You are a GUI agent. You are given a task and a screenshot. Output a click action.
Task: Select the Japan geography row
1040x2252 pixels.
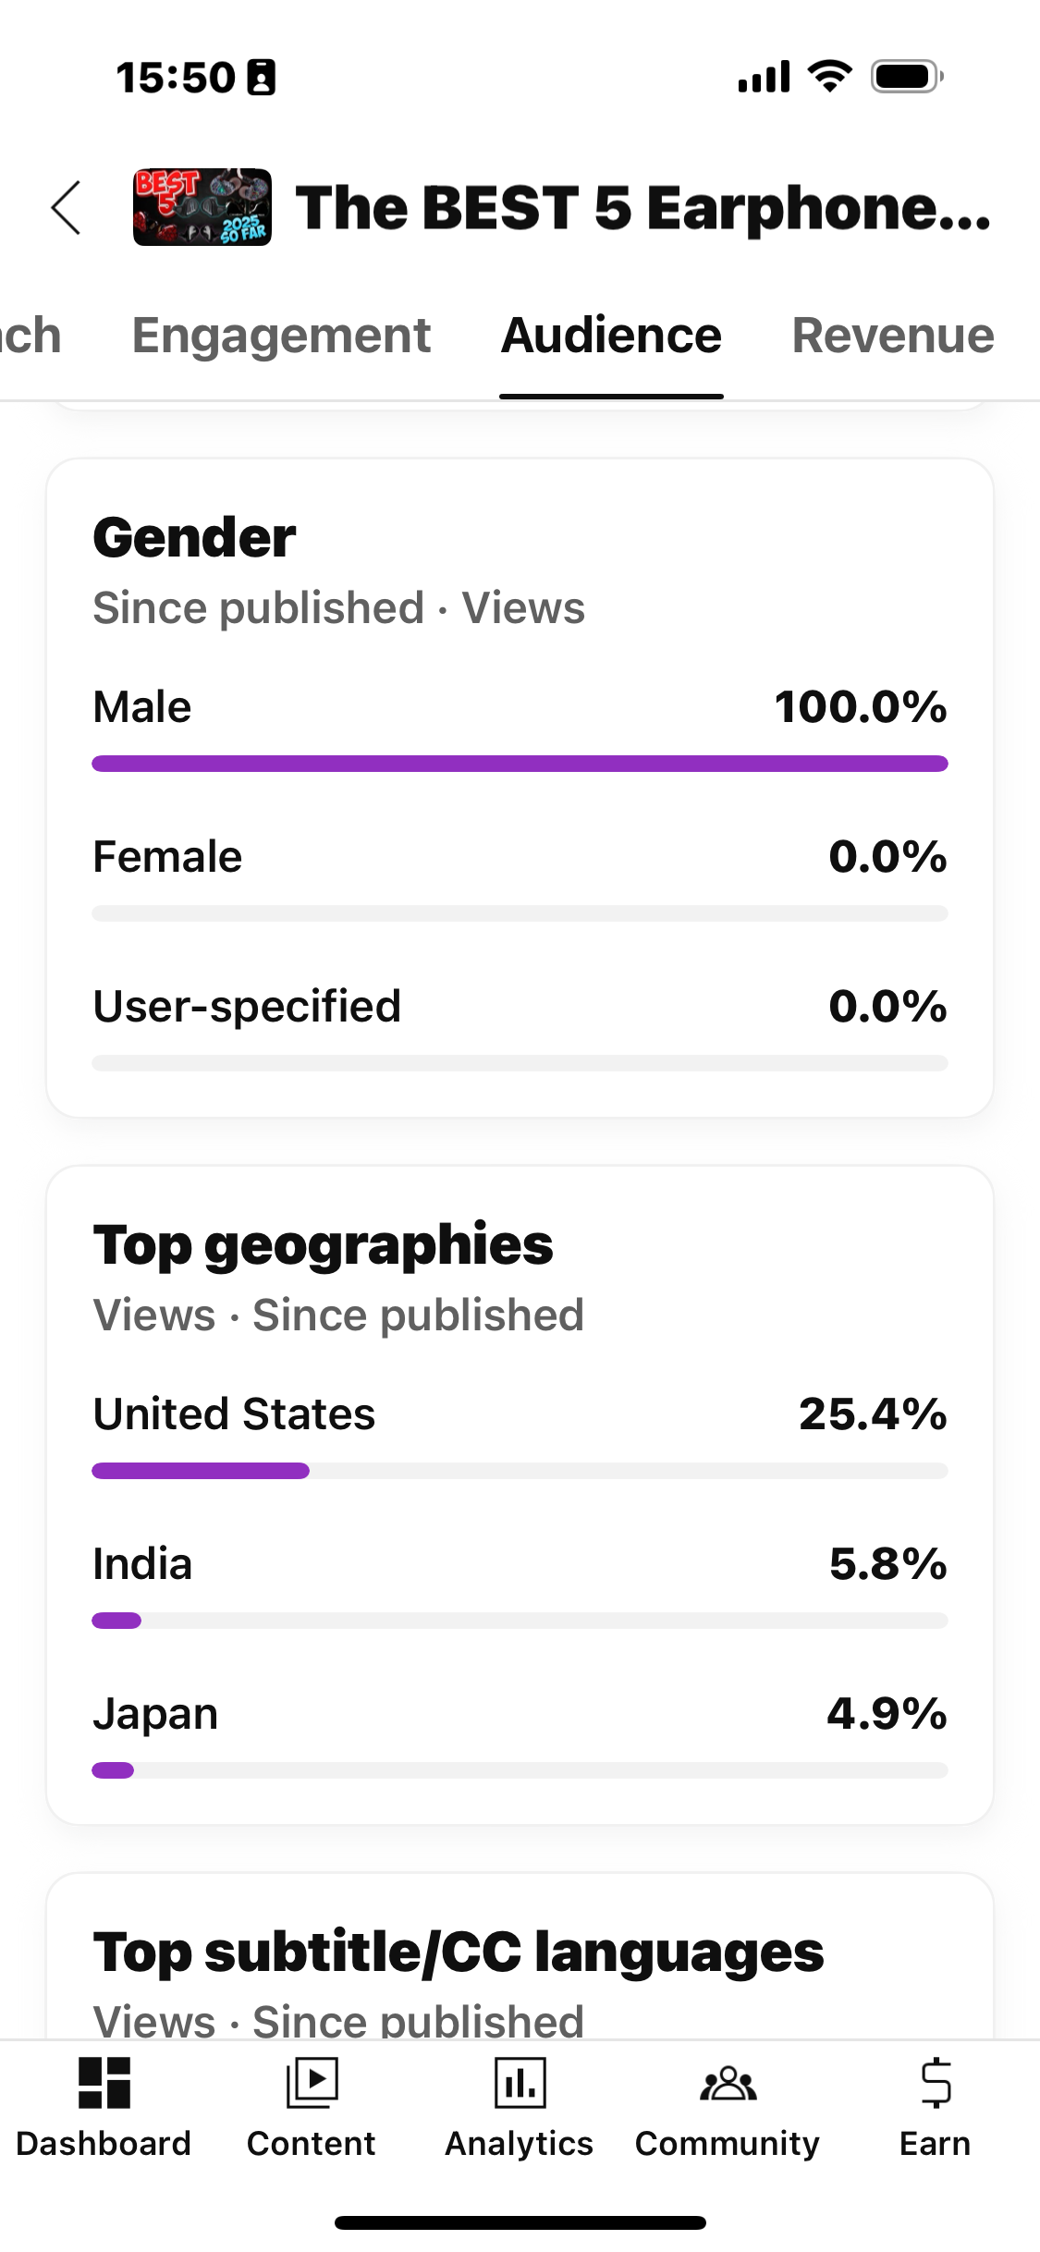[x=520, y=1733]
